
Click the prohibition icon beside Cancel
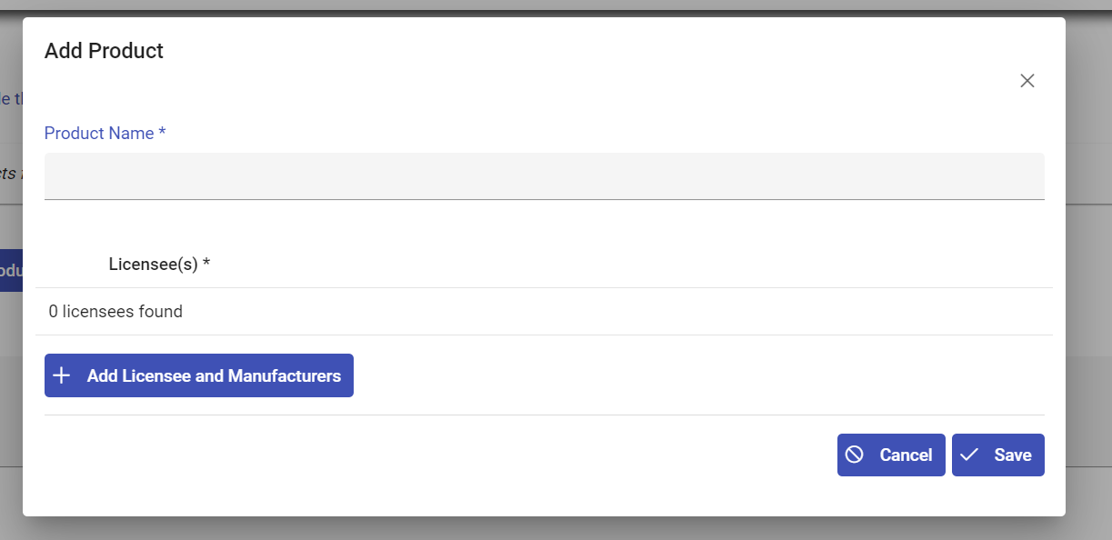pos(854,455)
